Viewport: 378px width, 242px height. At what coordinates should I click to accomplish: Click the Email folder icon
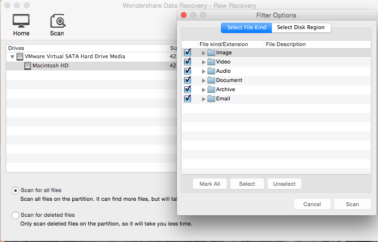tap(211, 98)
